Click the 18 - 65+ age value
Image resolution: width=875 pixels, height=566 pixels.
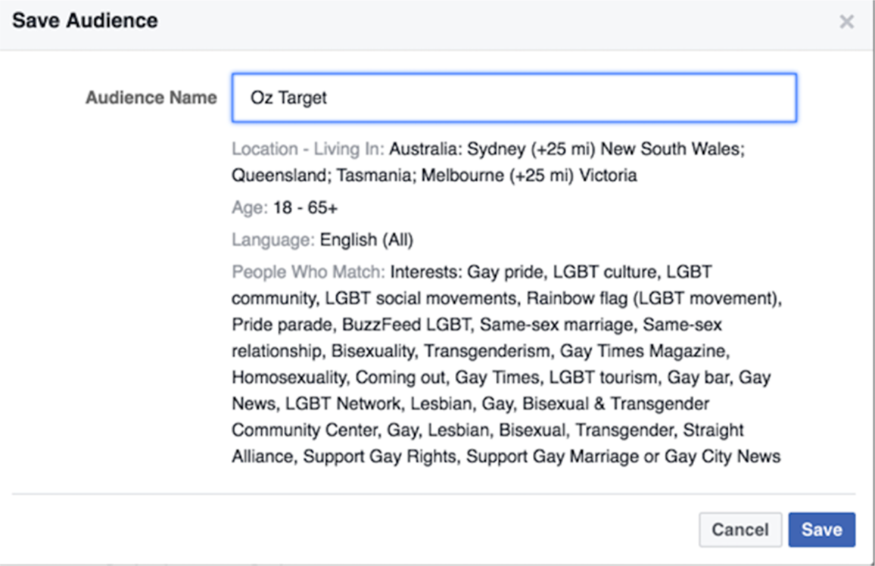(x=305, y=207)
